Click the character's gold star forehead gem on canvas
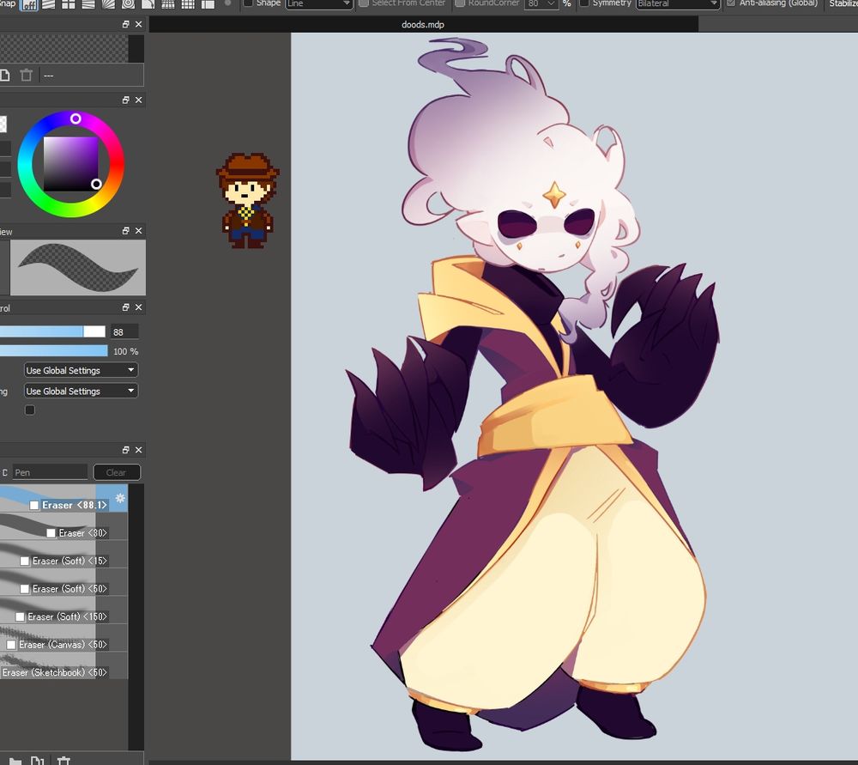The height and width of the screenshot is (765, 858). 554,194
